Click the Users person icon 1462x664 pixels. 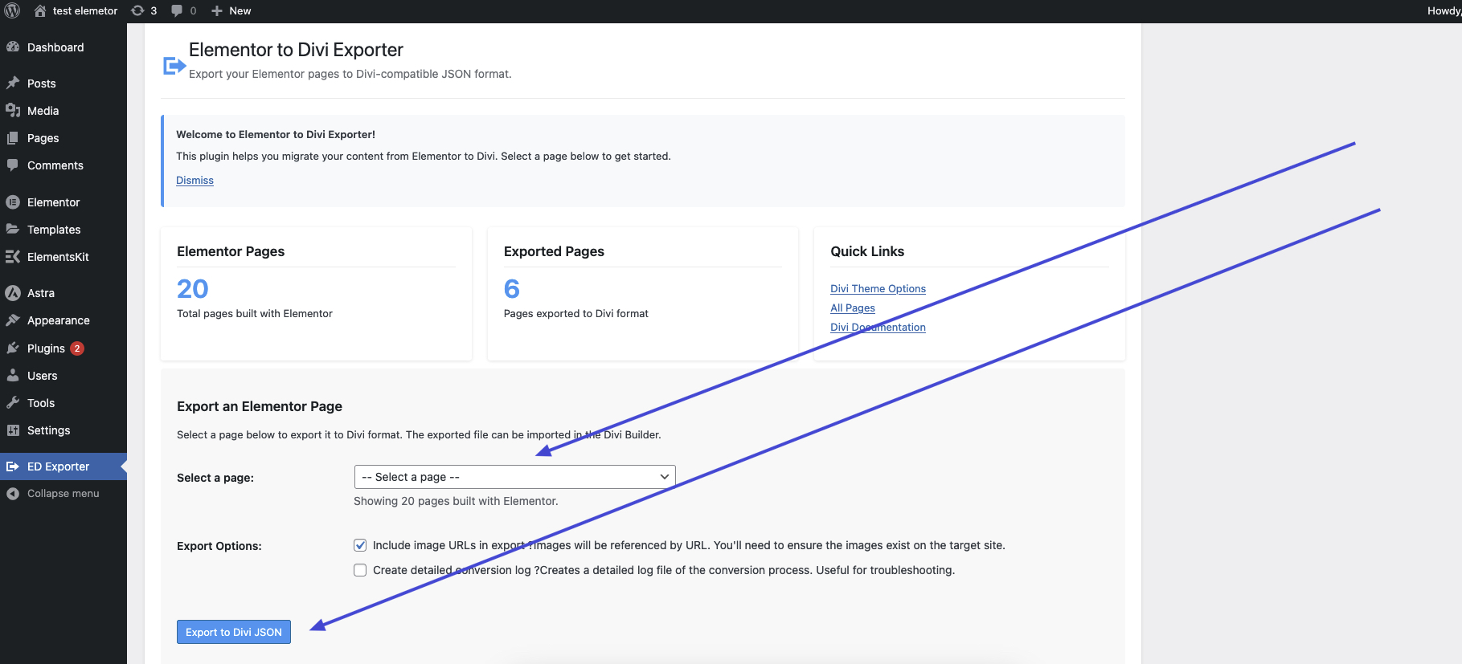pos(13,375)
